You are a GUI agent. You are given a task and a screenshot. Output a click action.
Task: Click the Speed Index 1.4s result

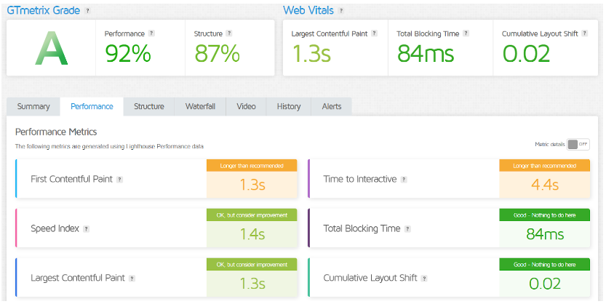click(x=252, y=234)
